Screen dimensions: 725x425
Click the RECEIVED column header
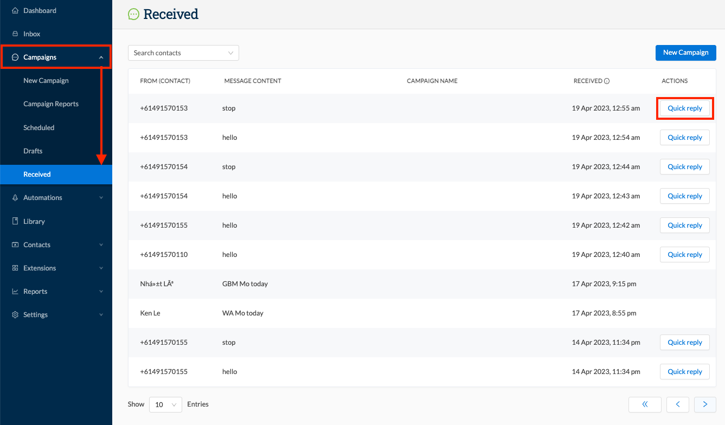pyautogui.click(x=588, y=81)
